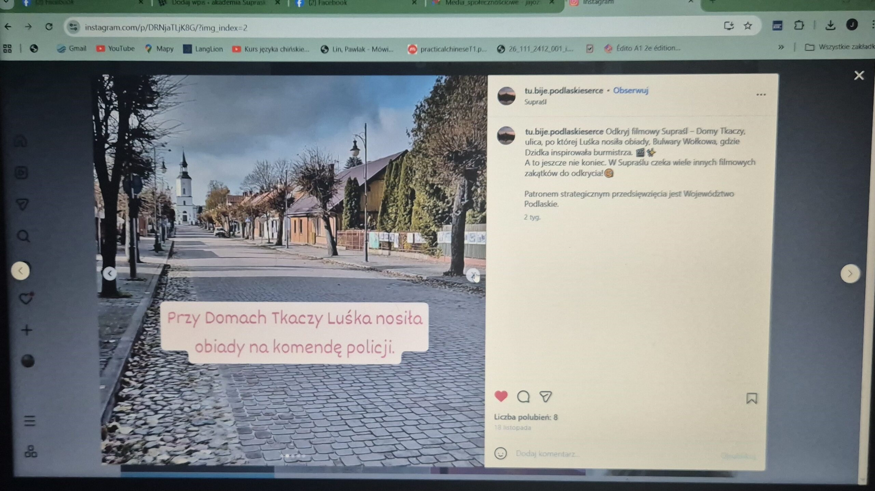875x491 pixels.
Task: Show next image in the carousel
Action: 473,275
